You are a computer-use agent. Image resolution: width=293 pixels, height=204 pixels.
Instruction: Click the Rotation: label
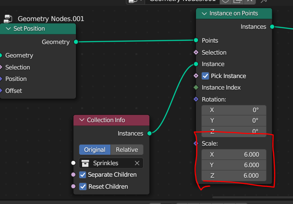tap(214, 100)
